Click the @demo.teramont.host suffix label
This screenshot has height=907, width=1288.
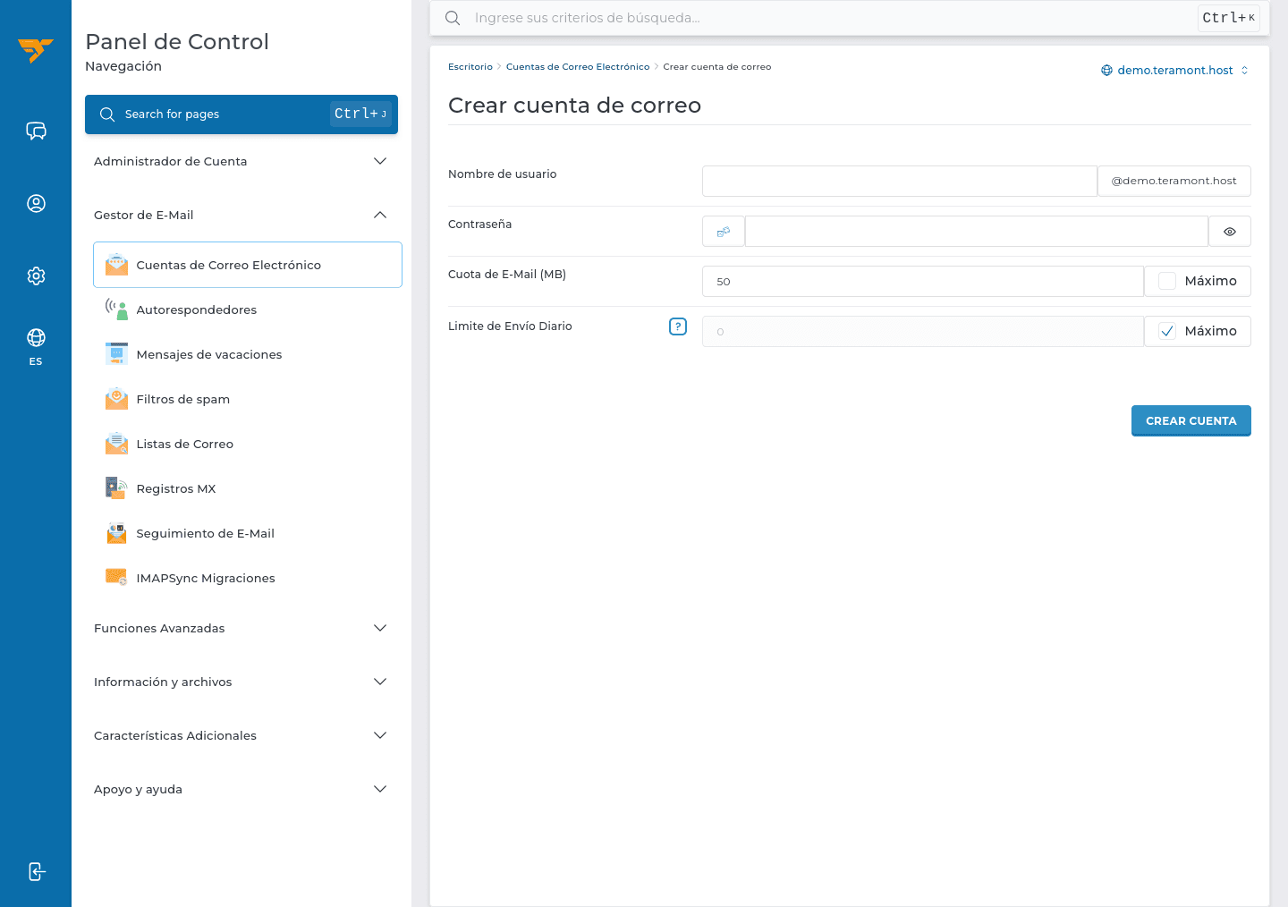(1174, 181)
